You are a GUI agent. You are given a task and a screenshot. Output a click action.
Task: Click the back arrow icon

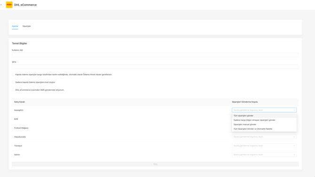click(1, 5)
